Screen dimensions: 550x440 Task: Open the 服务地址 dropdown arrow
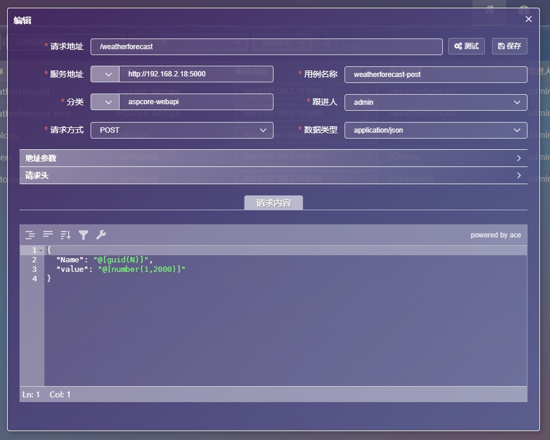(x=105, y=74)
